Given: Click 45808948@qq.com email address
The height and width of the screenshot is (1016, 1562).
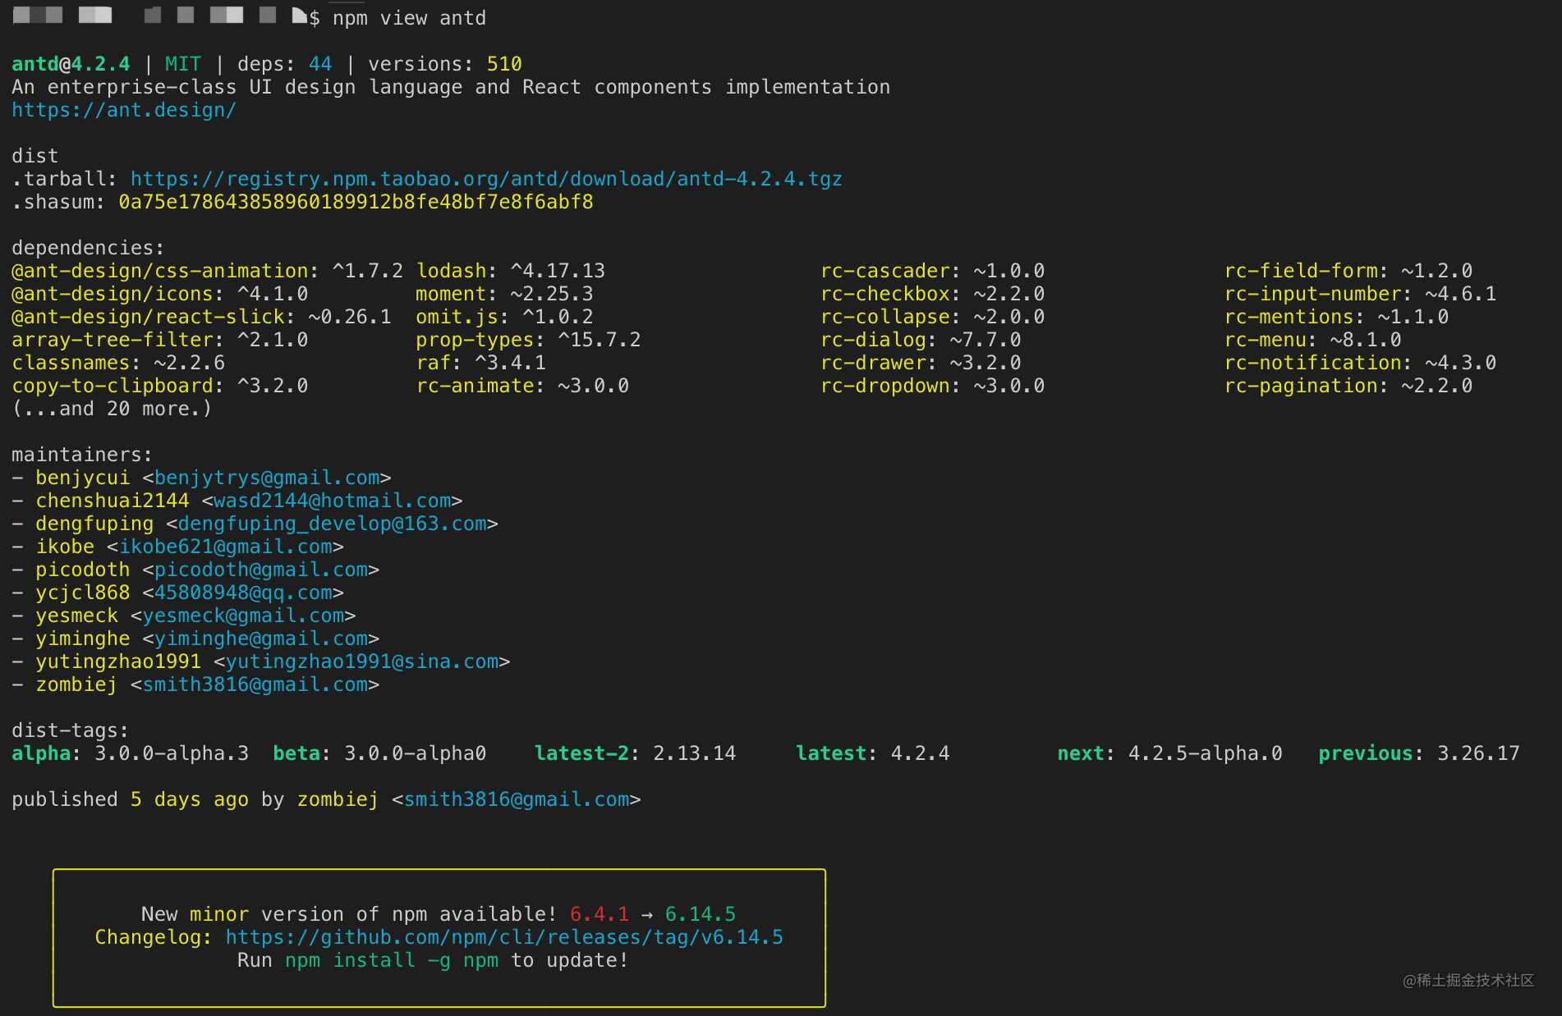Looking at the screenshot, I should pyautogui.click(x=243, y=593).
